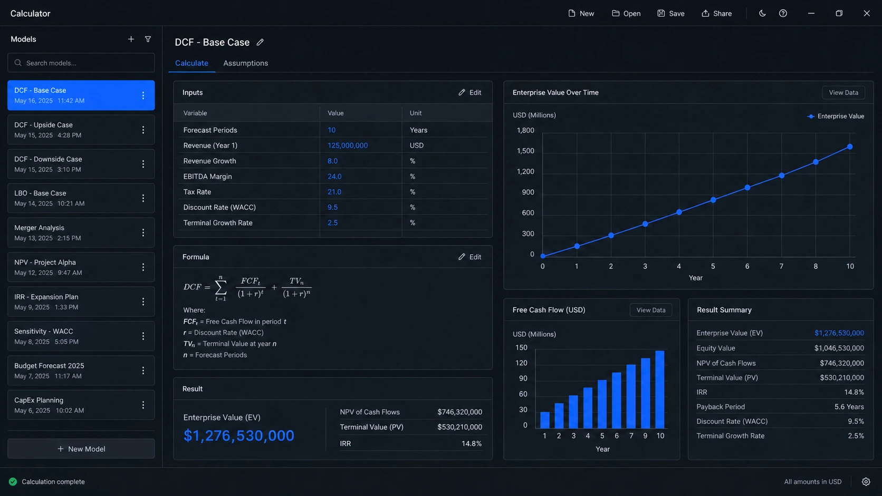The image size is (882, 496).
Task: Select the CapEx Planning model
Action: tap(81, 405)
